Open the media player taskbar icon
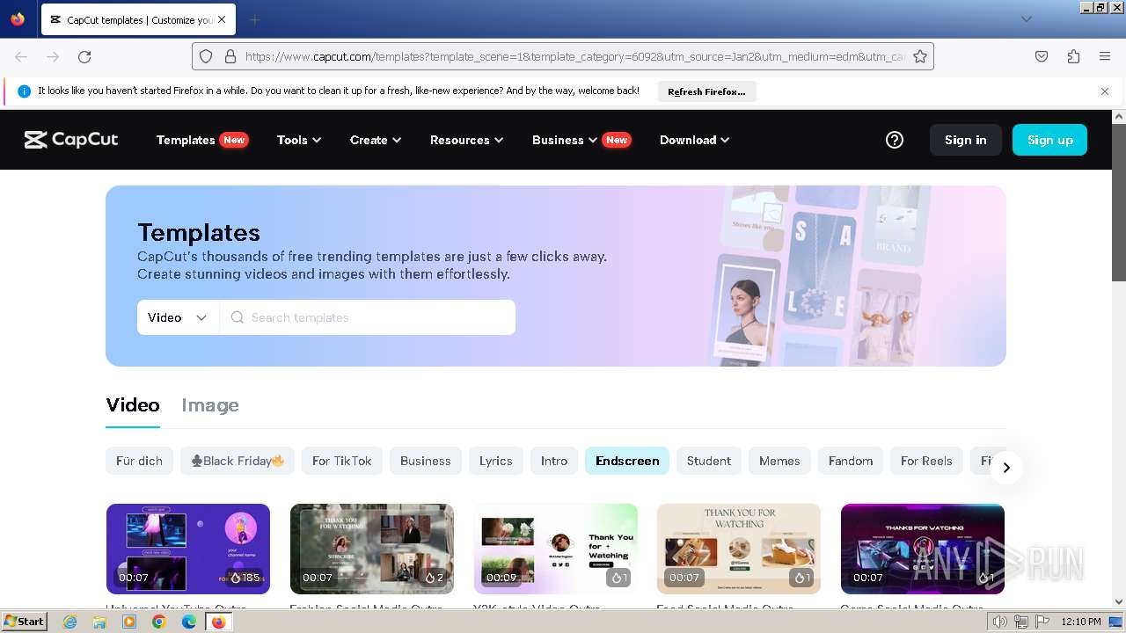Viewport: 1126px width, 633px height. coord(129,622)
